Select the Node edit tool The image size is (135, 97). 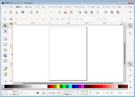[x=5, y=31]
